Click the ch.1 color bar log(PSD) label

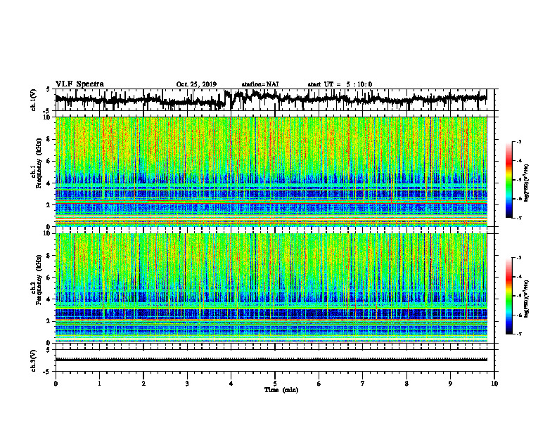pyautogui.click(x=527, y=183)
